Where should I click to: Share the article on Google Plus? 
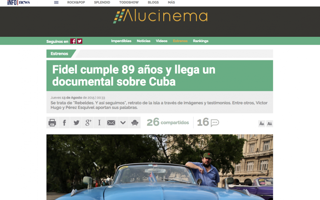pyautogui.click(x=88, y=122)
